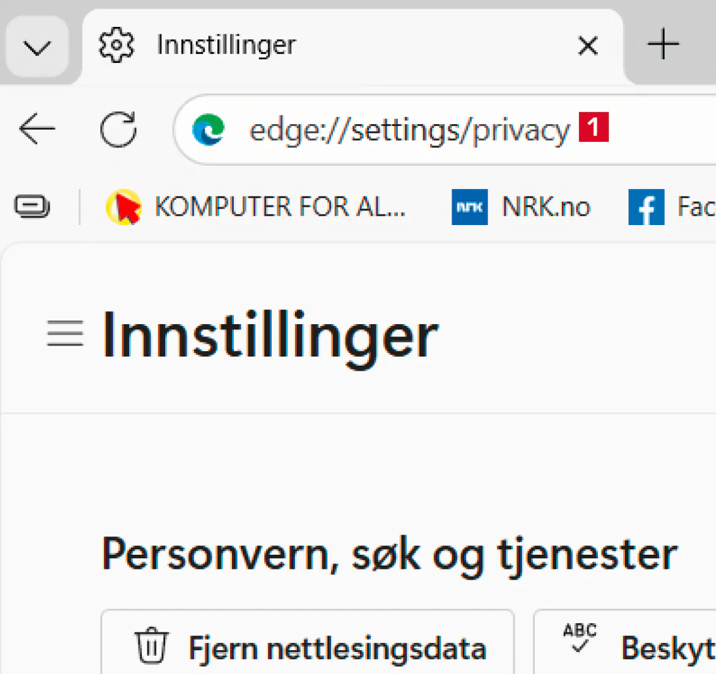Click the trash can icon

click(x=151, y=646)
